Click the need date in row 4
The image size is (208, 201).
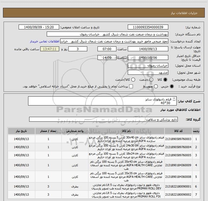point(21,165)
